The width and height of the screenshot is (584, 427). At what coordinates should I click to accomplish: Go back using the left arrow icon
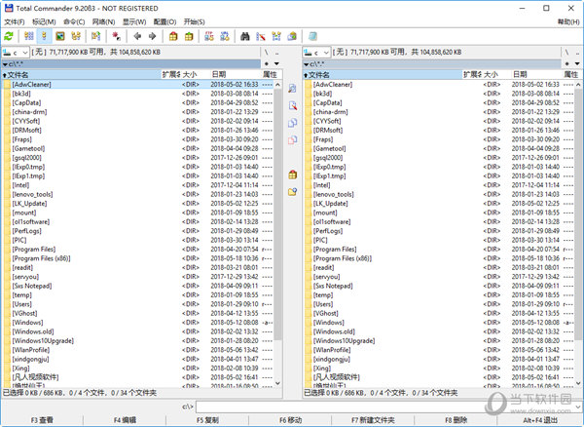(x=137, y=36)
